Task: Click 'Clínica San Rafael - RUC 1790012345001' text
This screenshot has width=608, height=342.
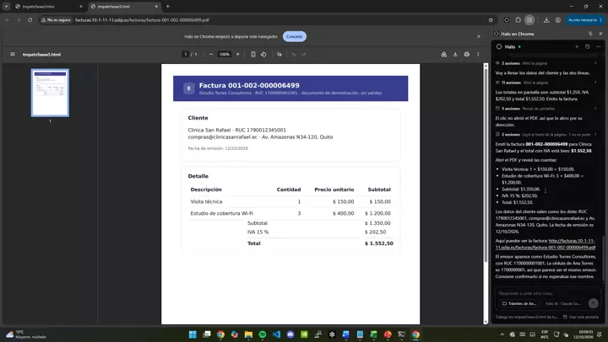Action: pos(237,130)
